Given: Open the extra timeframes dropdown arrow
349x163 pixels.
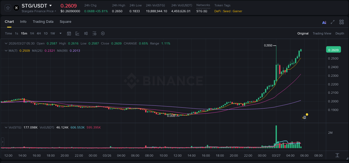Looking at the screenshot, I should coord(60,33).
